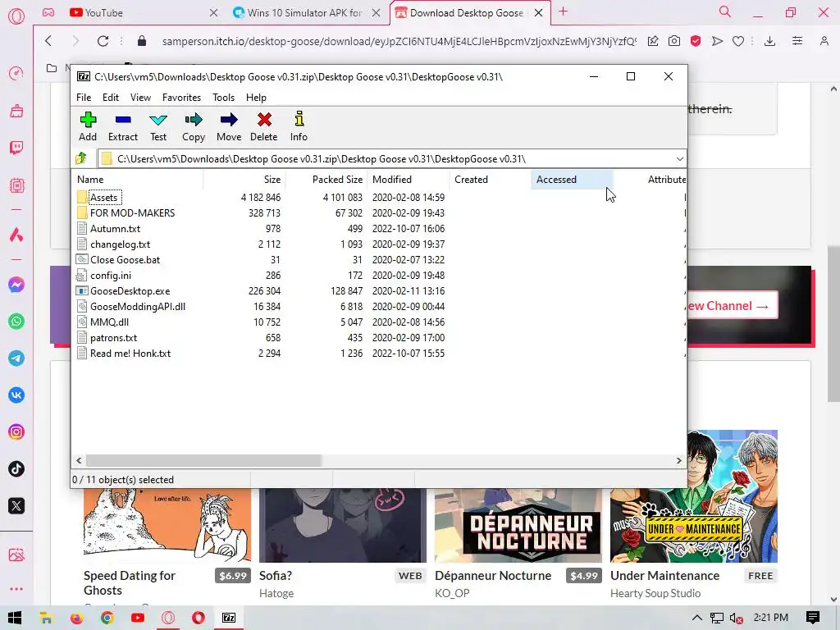Go up one folder level in 7-Zip
This screenshot has height=630, width=840.
click(x=81, y=158)
